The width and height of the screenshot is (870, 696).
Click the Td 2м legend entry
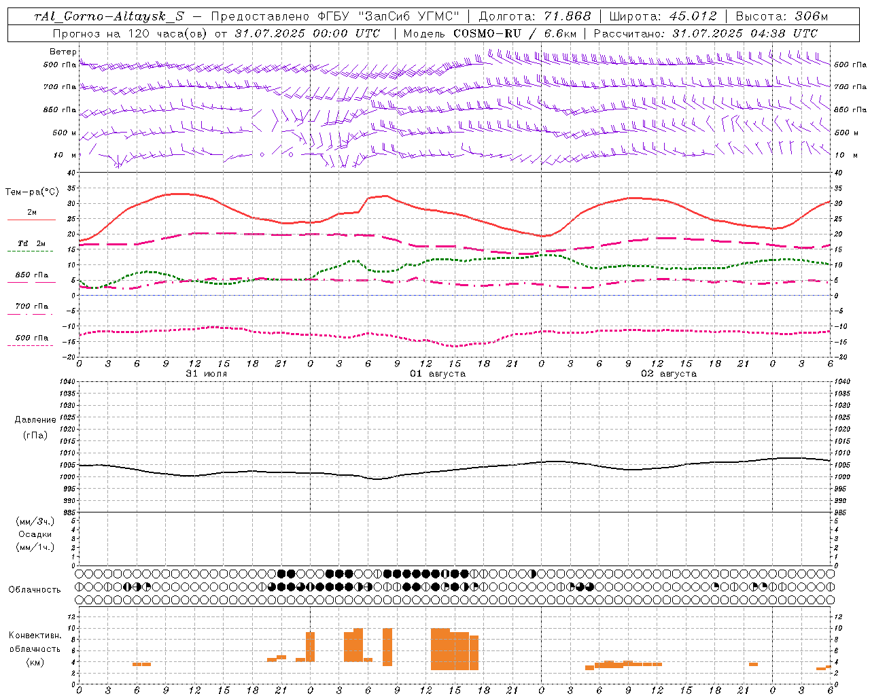click(31, 243)
